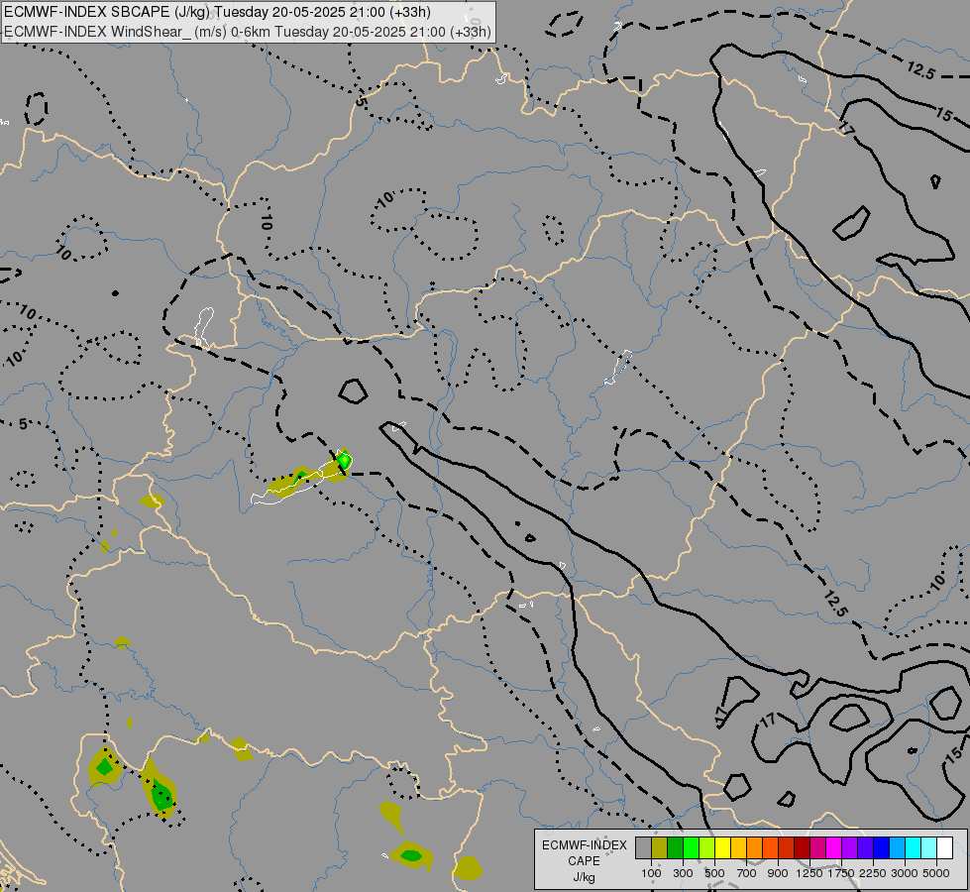Image resolution: width=970 pixels, height=892 pixels.
Task: Select the amber gold legend swatch
Action: [x=738, y=847]
